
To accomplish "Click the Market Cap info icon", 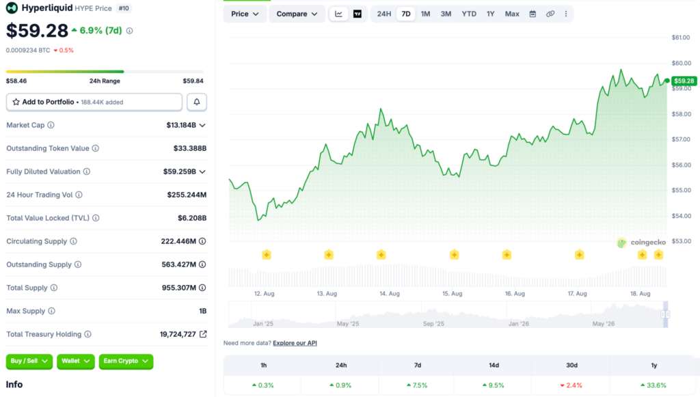I will tap(51, 125).
